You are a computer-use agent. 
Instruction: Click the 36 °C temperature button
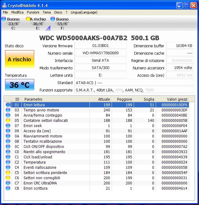(20, 85)
